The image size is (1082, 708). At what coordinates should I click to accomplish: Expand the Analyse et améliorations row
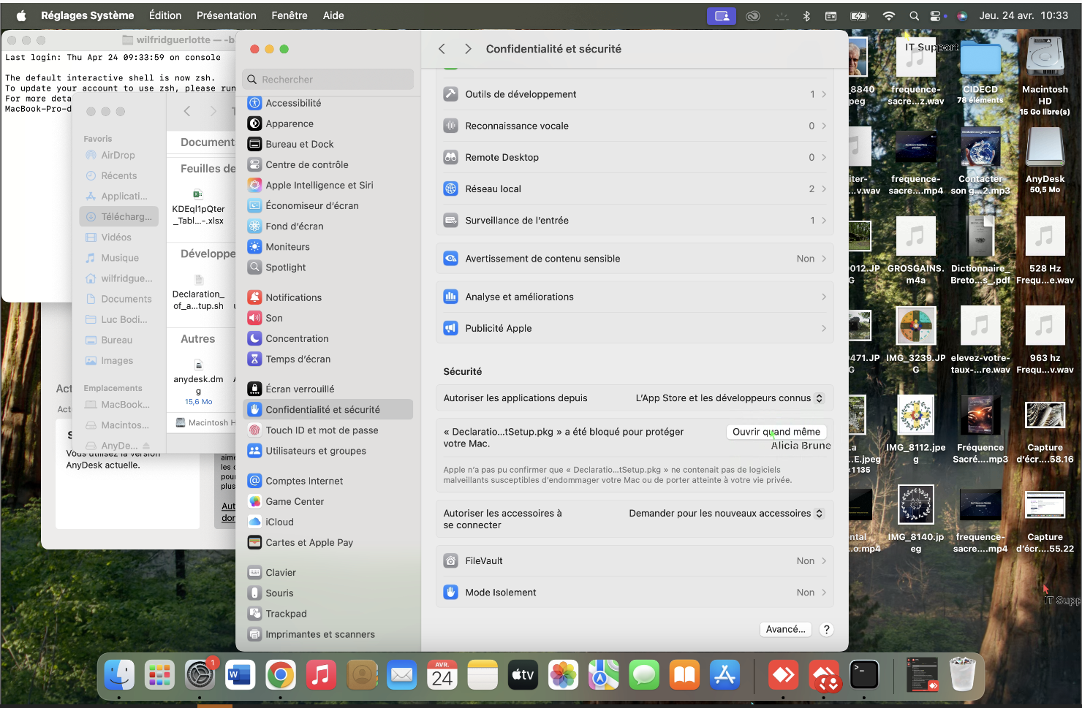[x=635, y=297]
